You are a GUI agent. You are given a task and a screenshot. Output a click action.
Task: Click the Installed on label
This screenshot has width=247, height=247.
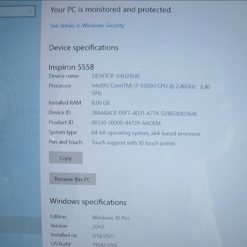coord(64,235)
